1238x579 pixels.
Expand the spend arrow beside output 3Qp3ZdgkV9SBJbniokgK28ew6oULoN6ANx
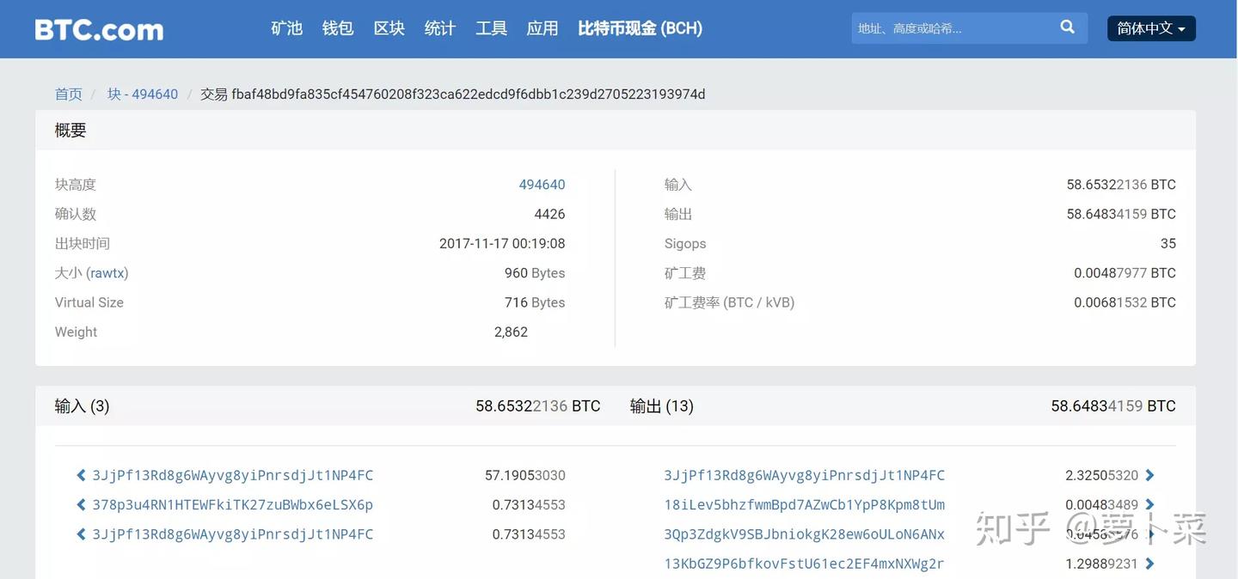coord(1151,533)
